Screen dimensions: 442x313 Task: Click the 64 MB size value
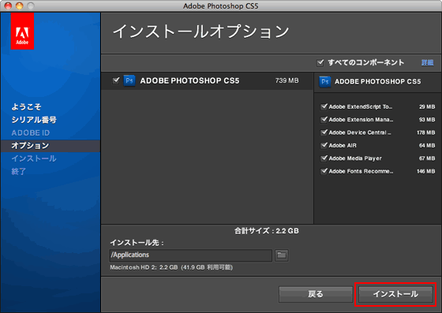click(427, 146)
